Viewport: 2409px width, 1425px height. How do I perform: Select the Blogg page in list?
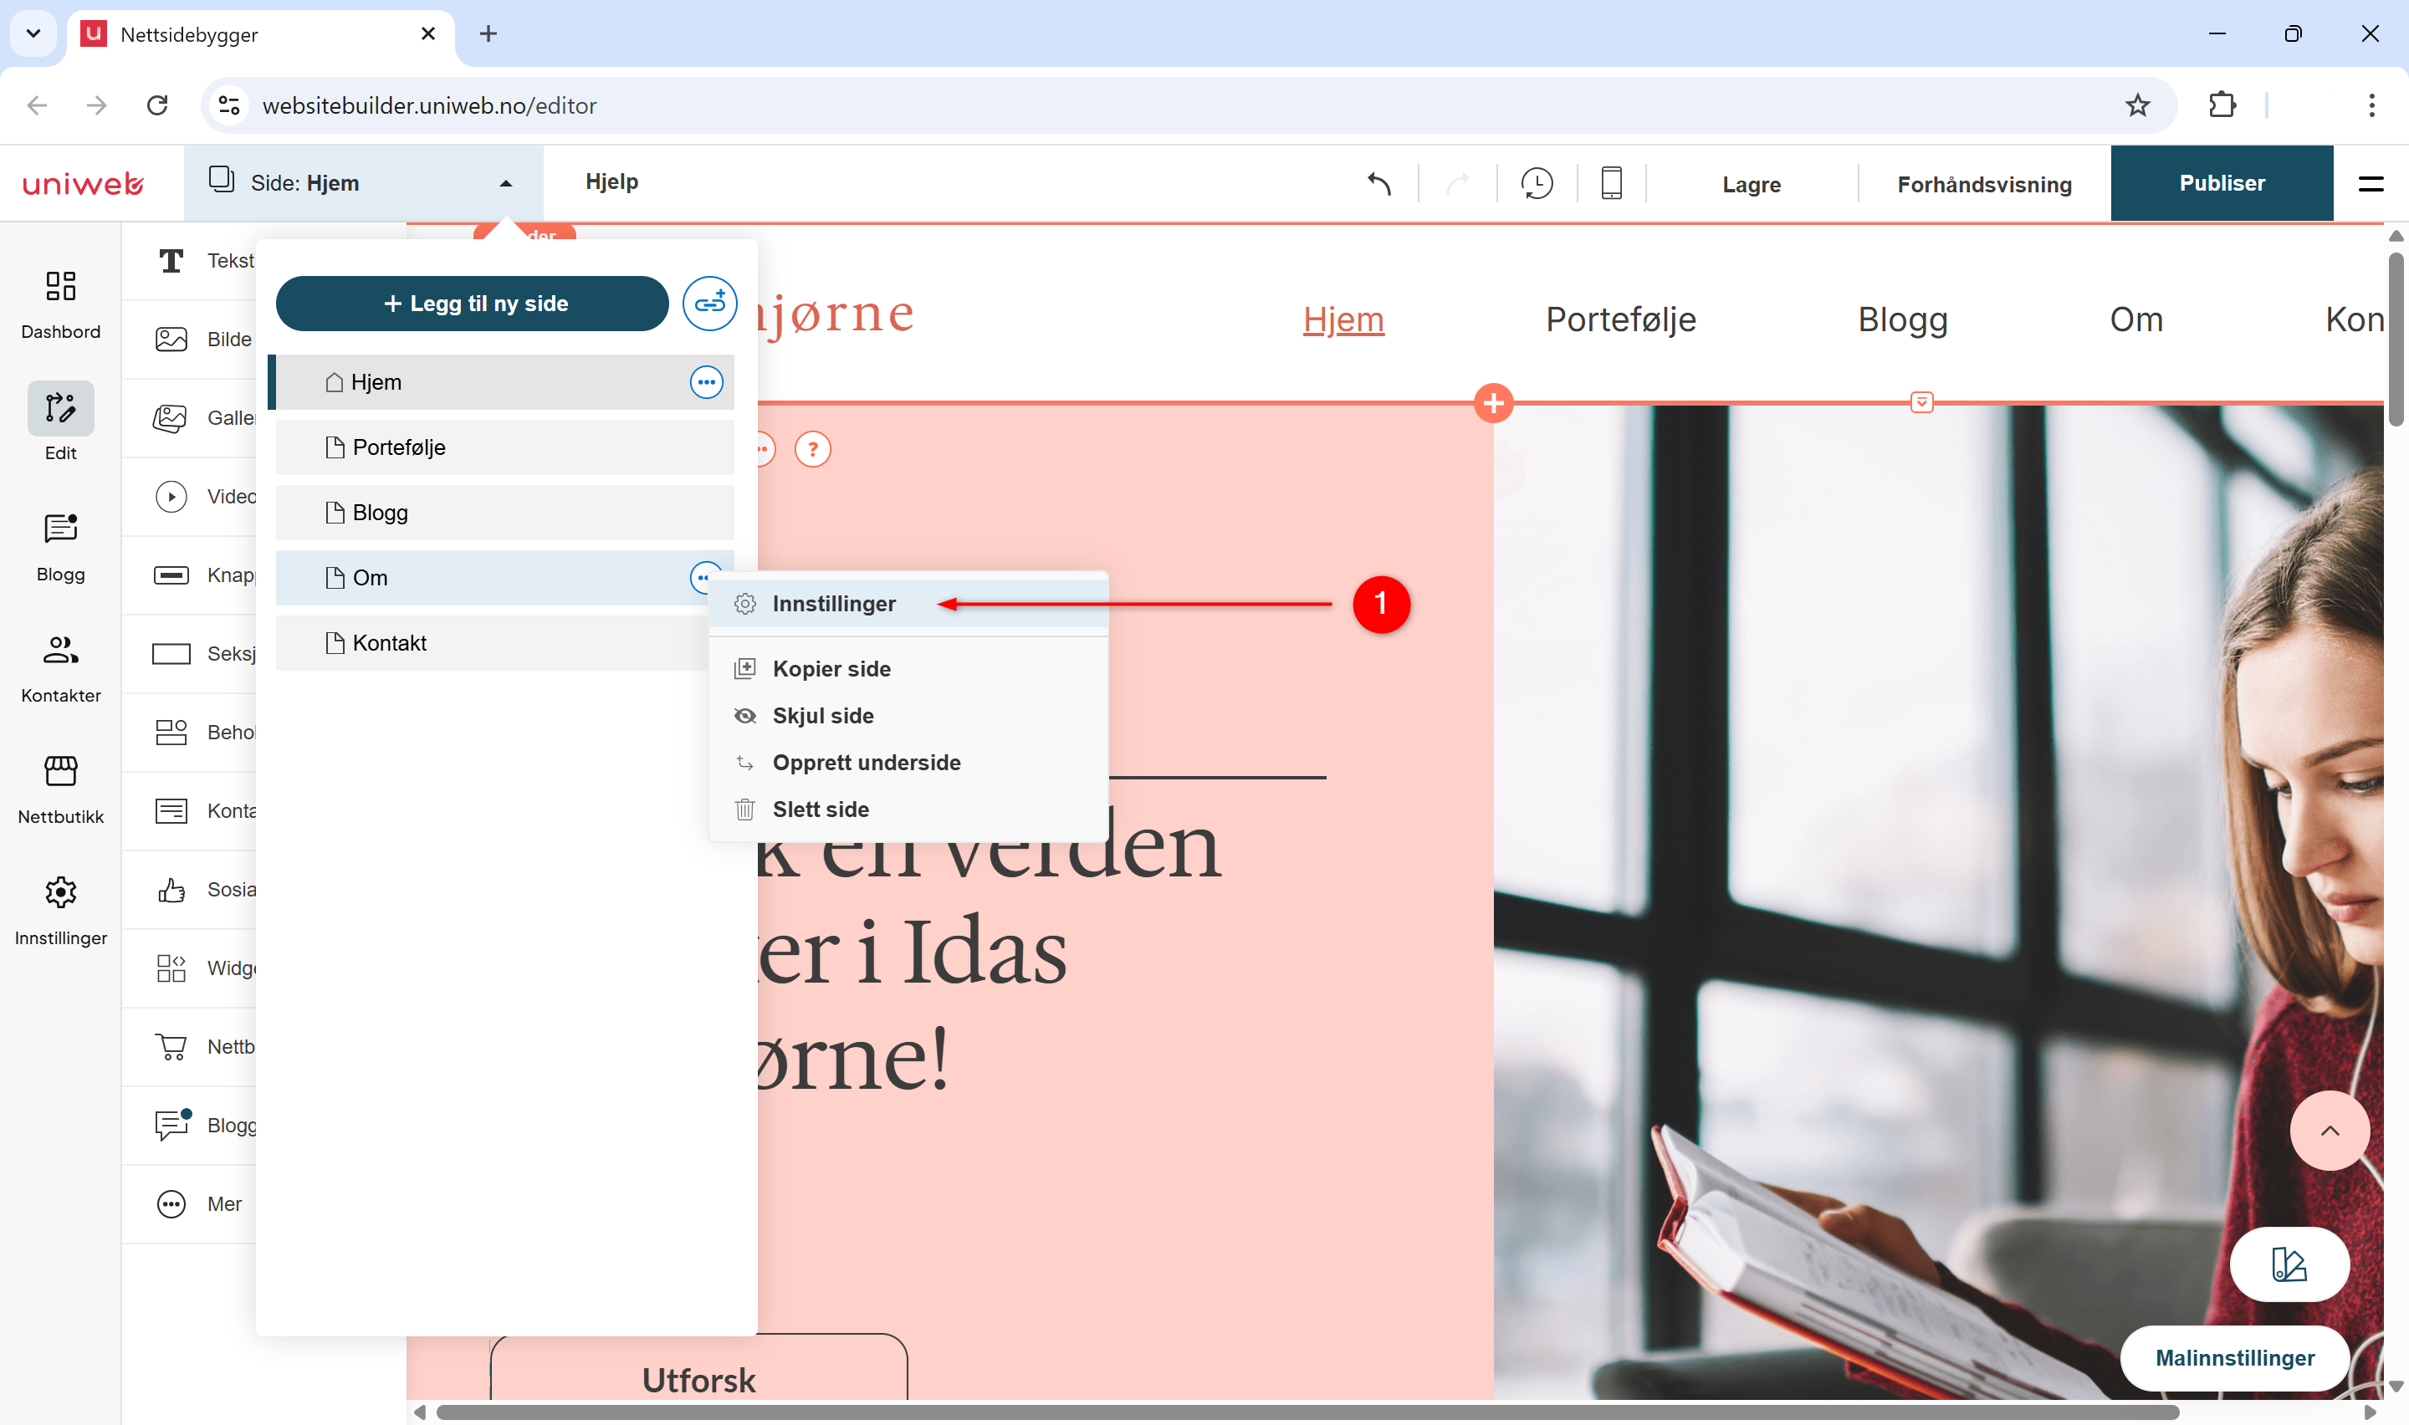[505, 513]
